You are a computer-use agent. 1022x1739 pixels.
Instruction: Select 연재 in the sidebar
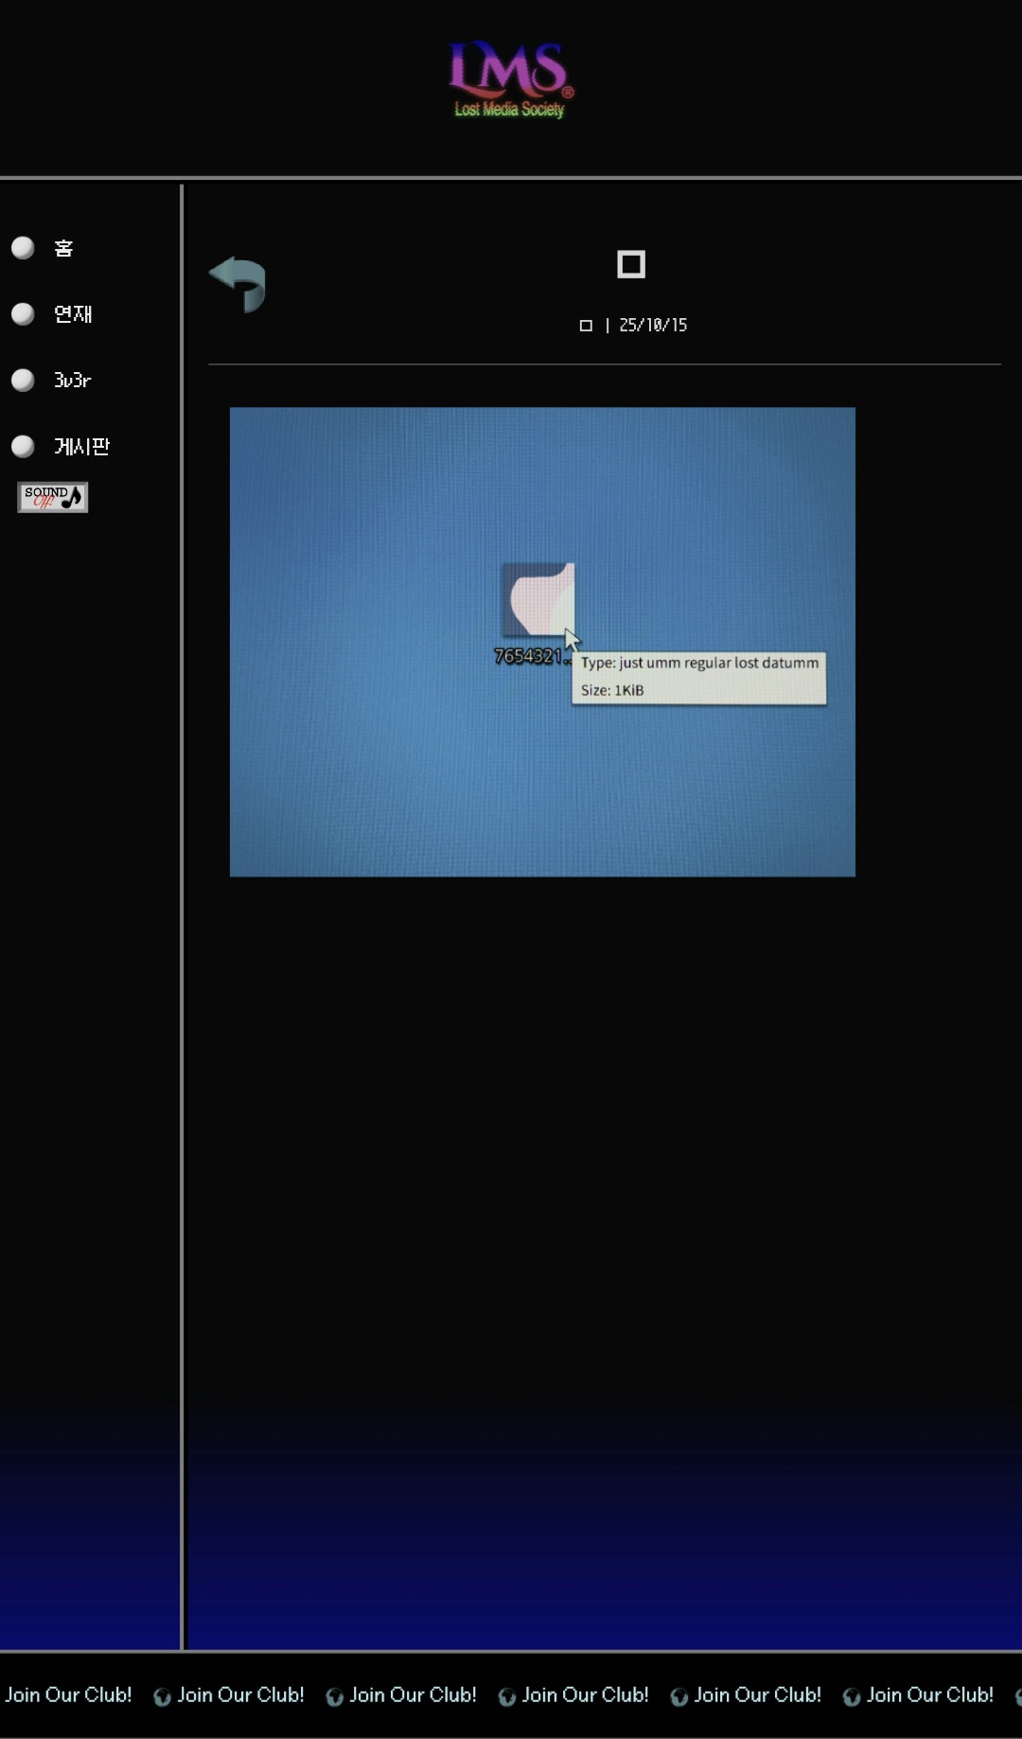(73, 314)
